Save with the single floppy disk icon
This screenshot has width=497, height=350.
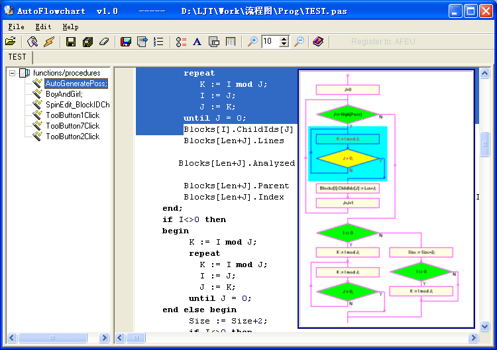[x=71, y=42]
